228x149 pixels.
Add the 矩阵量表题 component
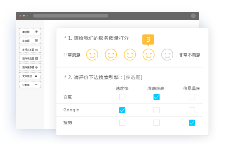[x=30, y=67]
